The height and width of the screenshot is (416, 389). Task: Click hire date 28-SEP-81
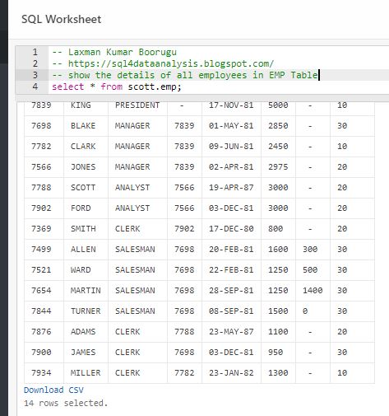pyautogui.click(x=231, y=291)
